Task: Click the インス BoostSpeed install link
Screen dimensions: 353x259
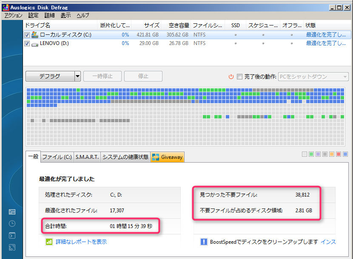Action: tap(328, 242)
